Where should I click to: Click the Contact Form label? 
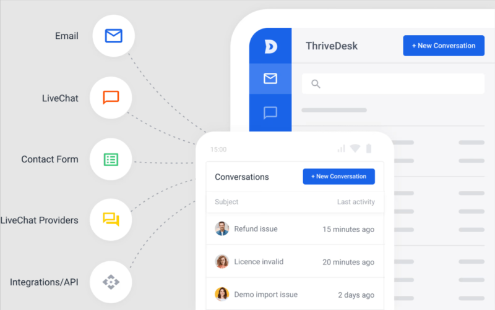[x=49, y=159]
